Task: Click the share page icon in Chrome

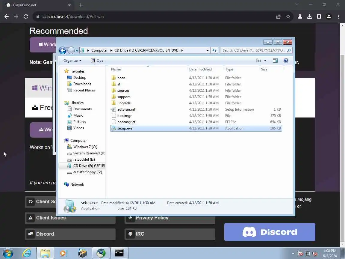Action: coord(278,16)
